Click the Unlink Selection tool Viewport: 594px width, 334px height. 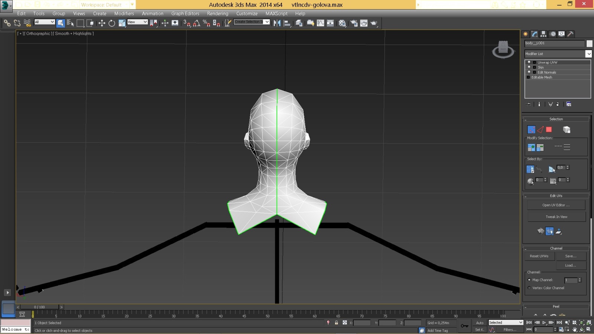(17, 23)
